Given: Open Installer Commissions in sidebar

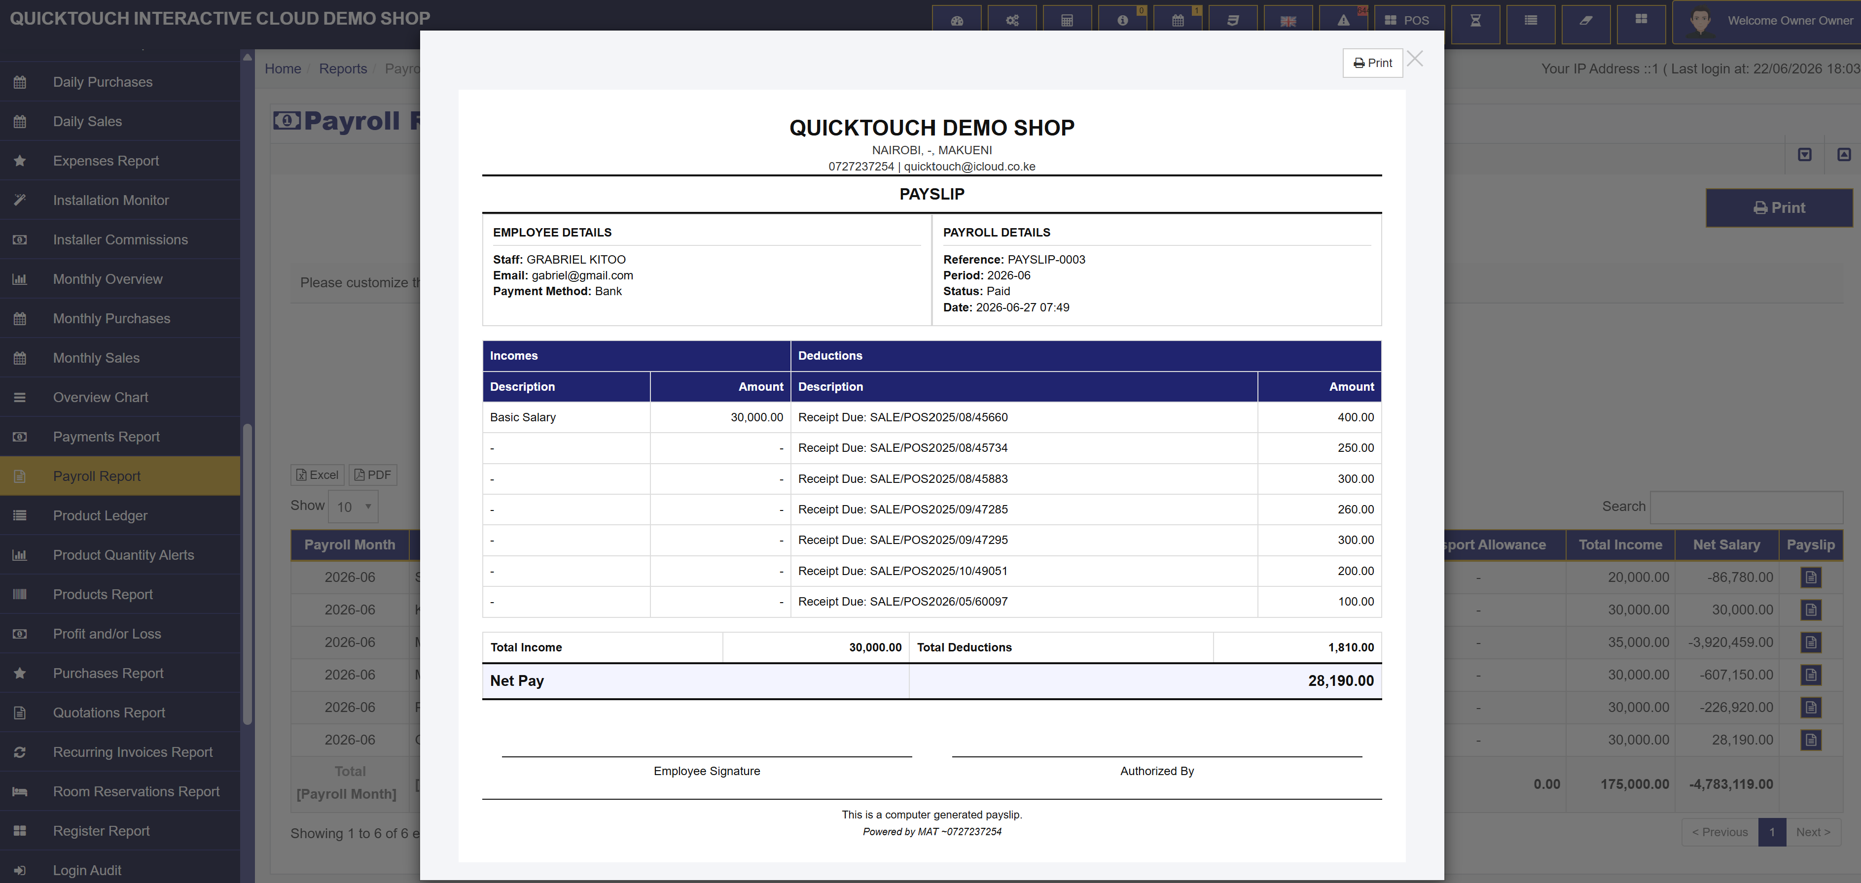Looking at the screenshot, I should pyautogui.click(x=120, y=239).
